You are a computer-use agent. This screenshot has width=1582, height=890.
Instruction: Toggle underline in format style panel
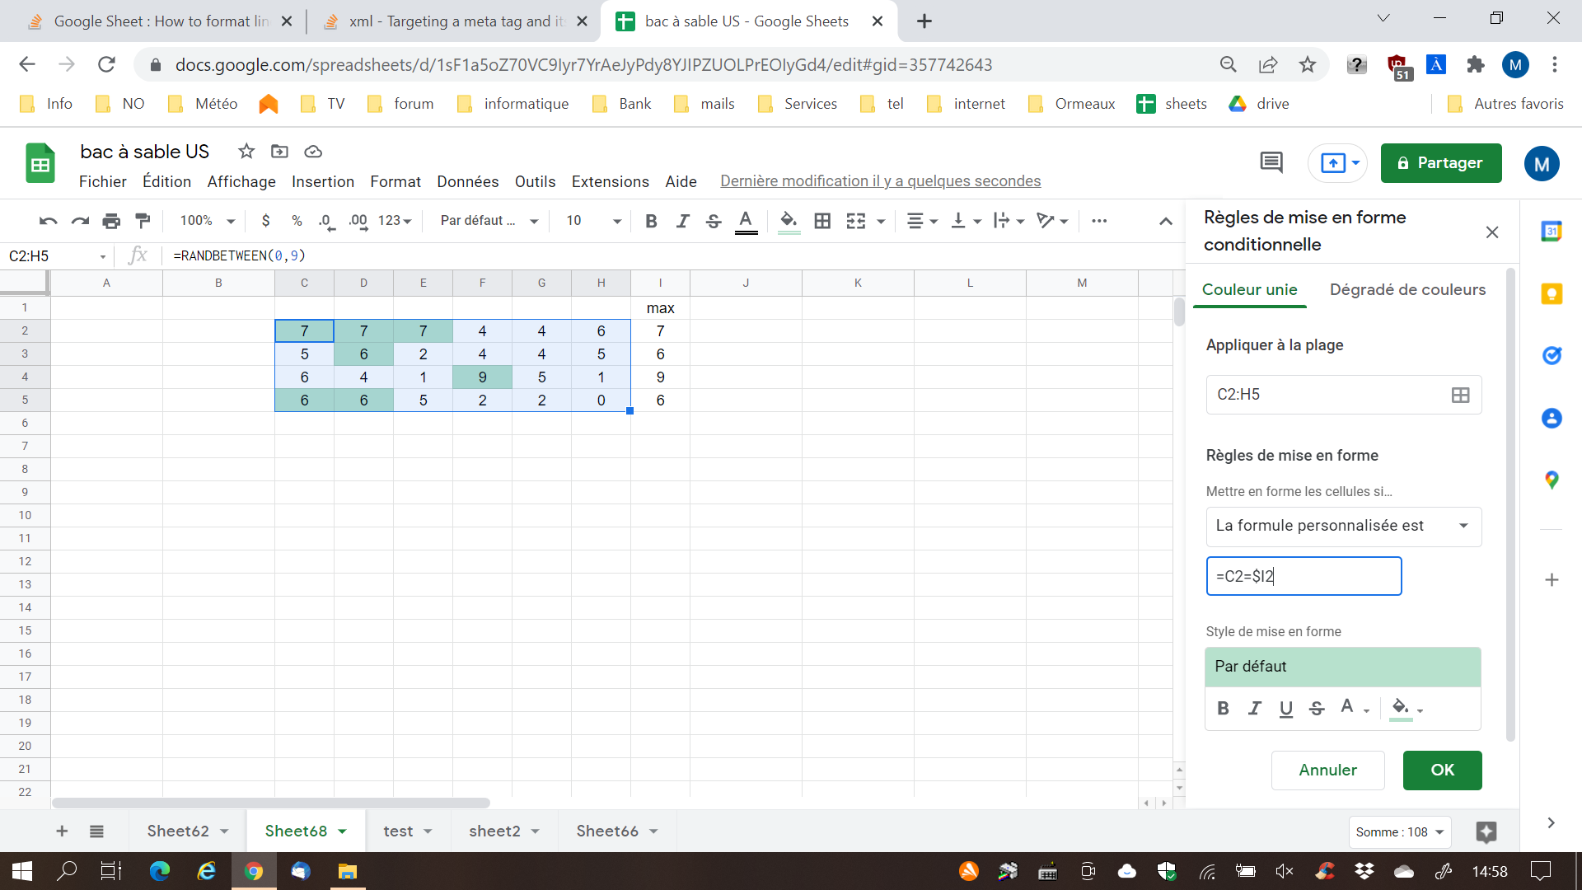click(1285, 708)
